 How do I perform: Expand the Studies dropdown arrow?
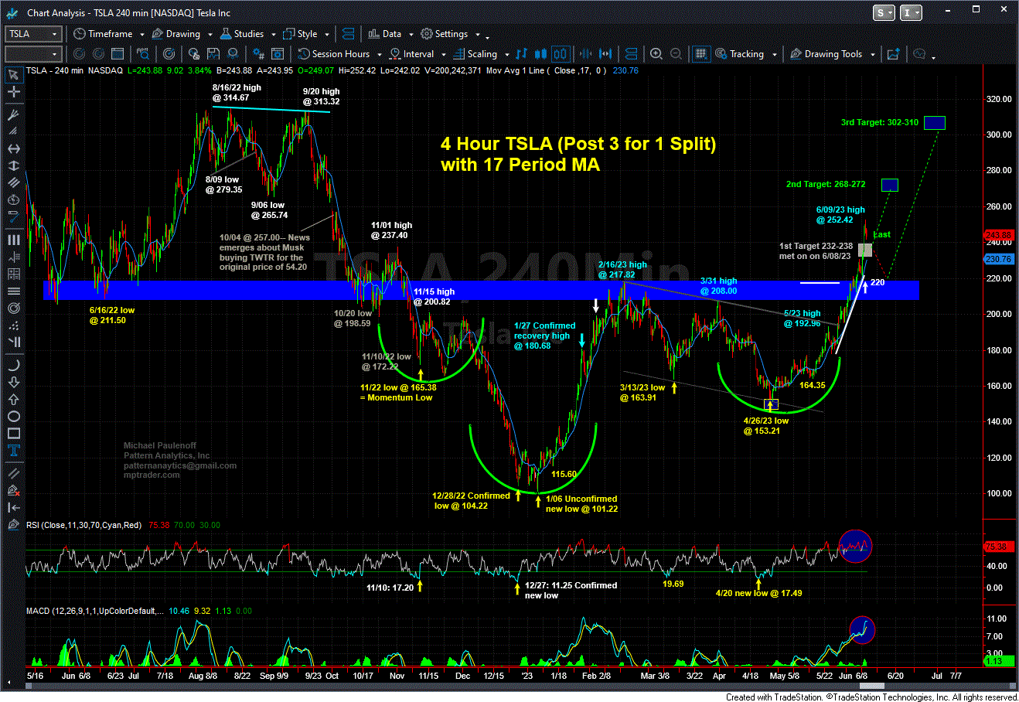(272, 35)
